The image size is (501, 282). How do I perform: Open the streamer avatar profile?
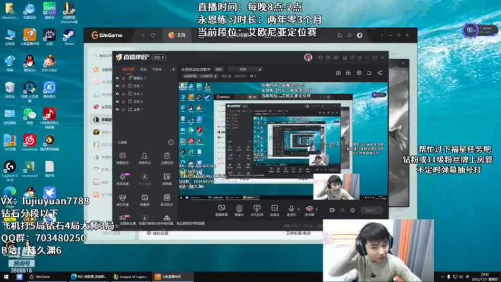tap(308, 57)
